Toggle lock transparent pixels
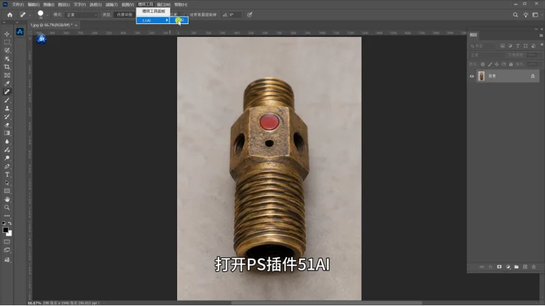 (x=483, y=64)
